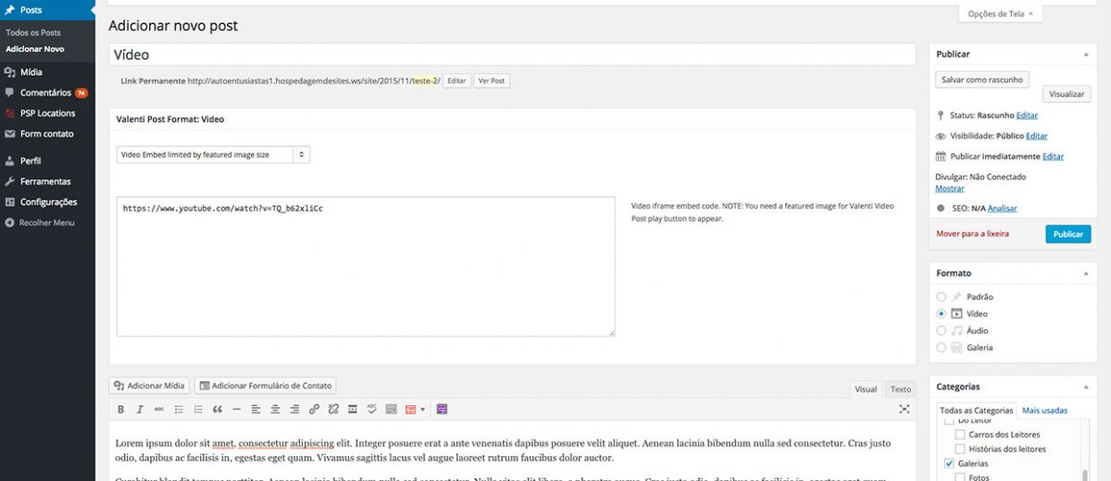Click the YouTube URL embed text area

tap(366, 266)
